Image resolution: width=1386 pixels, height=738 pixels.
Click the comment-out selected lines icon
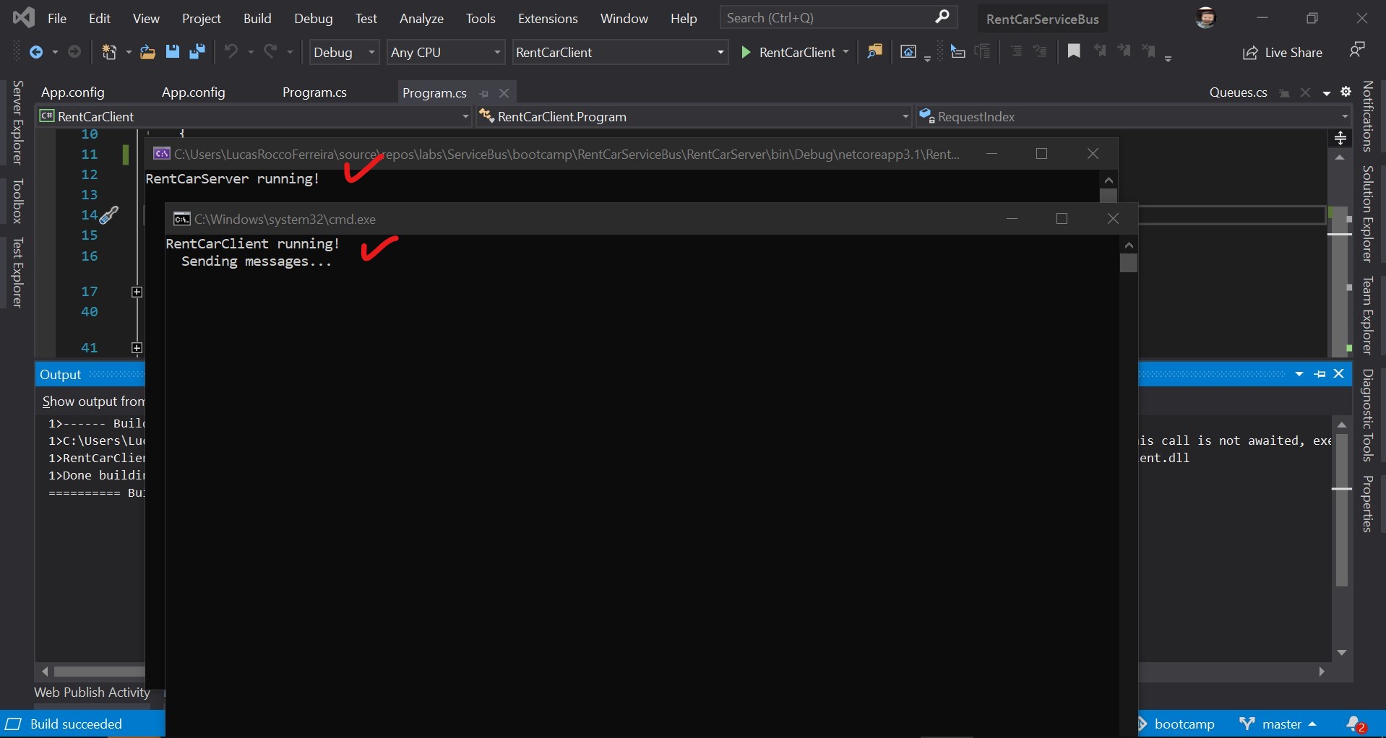tap(1016, 52)
